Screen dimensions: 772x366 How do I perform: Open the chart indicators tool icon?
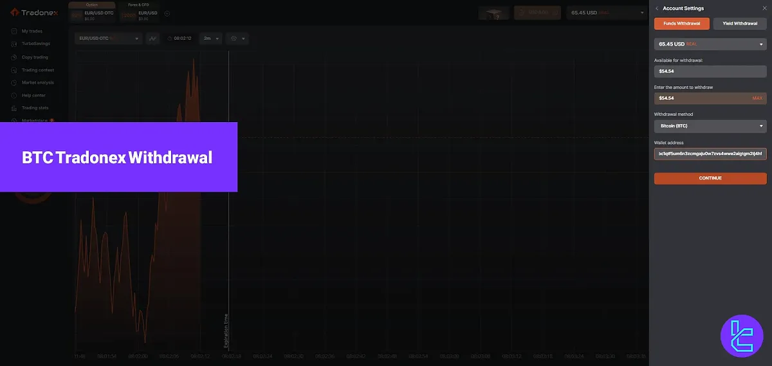point(152,39)
